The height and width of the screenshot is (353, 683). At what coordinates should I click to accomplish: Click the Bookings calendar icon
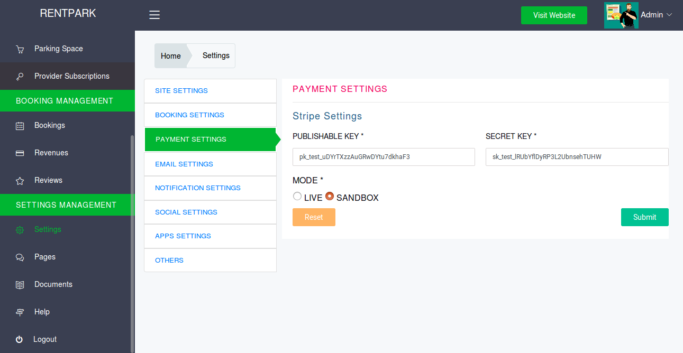tap(20, 126)
